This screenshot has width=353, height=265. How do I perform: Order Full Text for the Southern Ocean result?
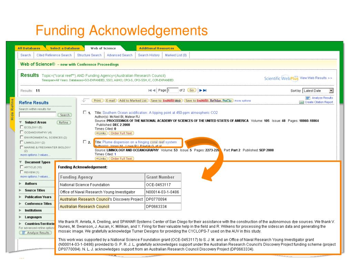(121, 133)
